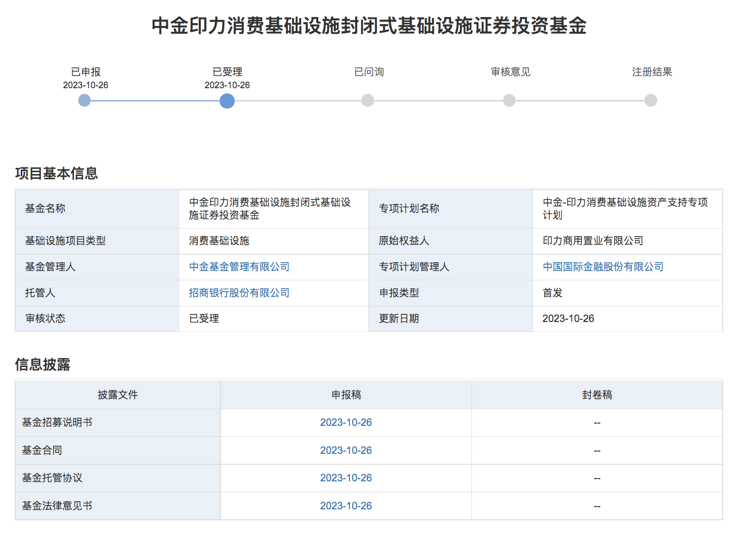Open the 中金基金管理有限公司 link
This screenshot has height=534, width=736.
pyautogui.click(x=239, y=267)
